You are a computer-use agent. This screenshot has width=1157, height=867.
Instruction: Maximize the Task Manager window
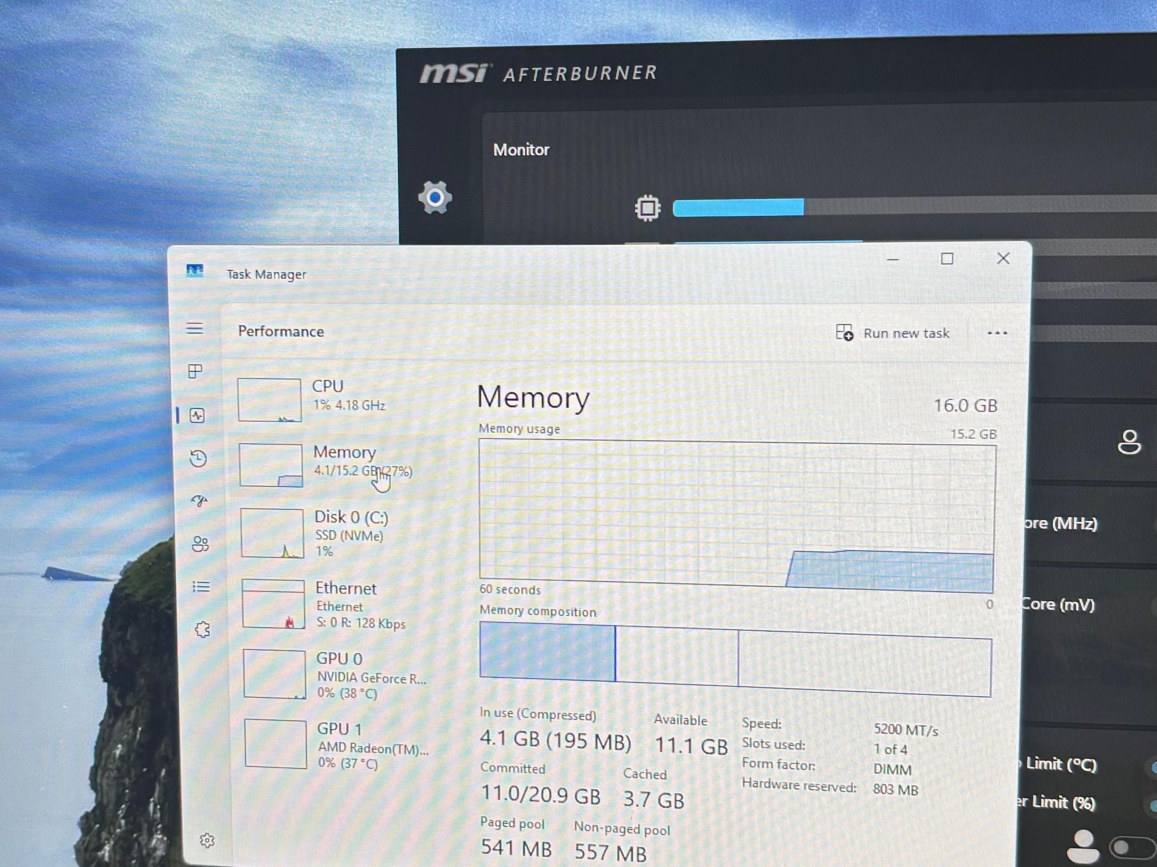pos(947,259)
